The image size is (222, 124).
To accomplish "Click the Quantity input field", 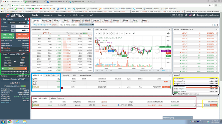I will (22, 26).
